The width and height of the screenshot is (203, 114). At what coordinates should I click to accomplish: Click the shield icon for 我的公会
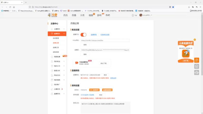[52, 66]
